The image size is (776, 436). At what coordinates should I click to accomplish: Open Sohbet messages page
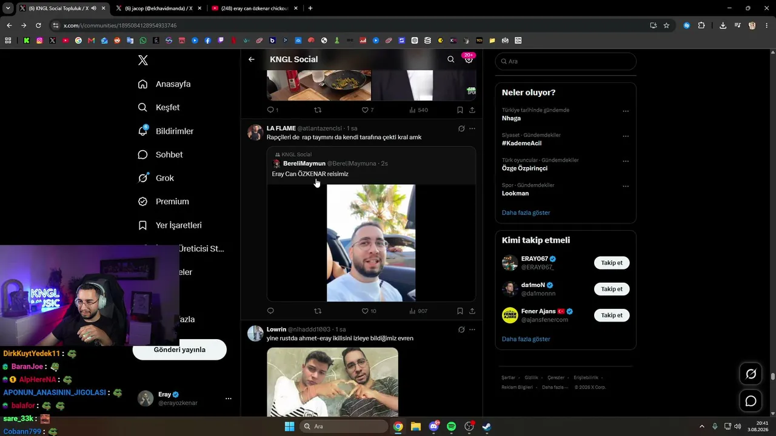(160, 154)
